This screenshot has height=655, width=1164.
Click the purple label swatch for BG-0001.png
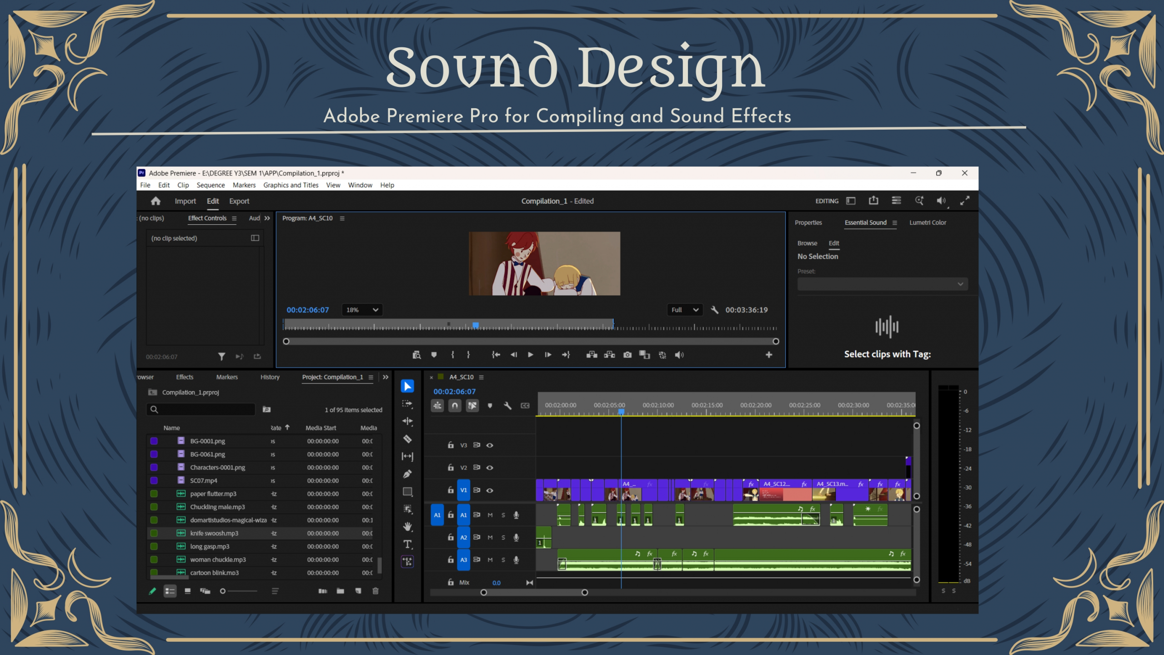(x=154, y=441)
